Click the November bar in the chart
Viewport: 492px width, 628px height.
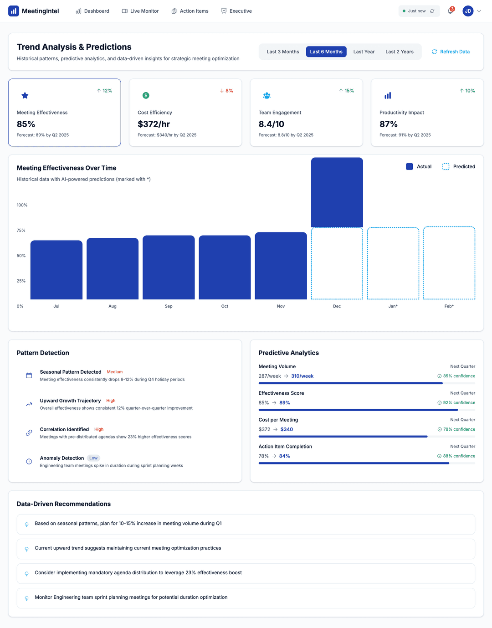[281, 266]
